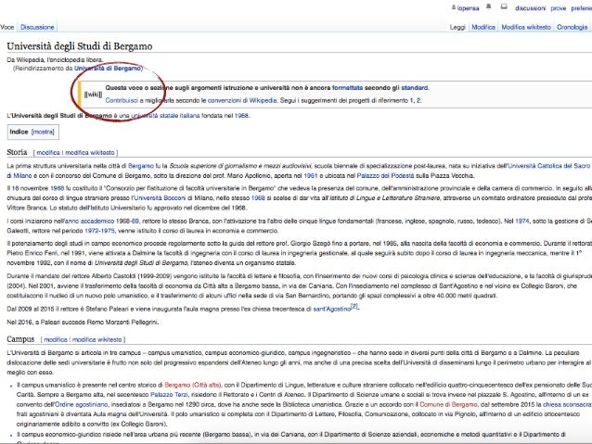592x444 pixels.
Task: Select the Leggi tab
Action: 457,27
